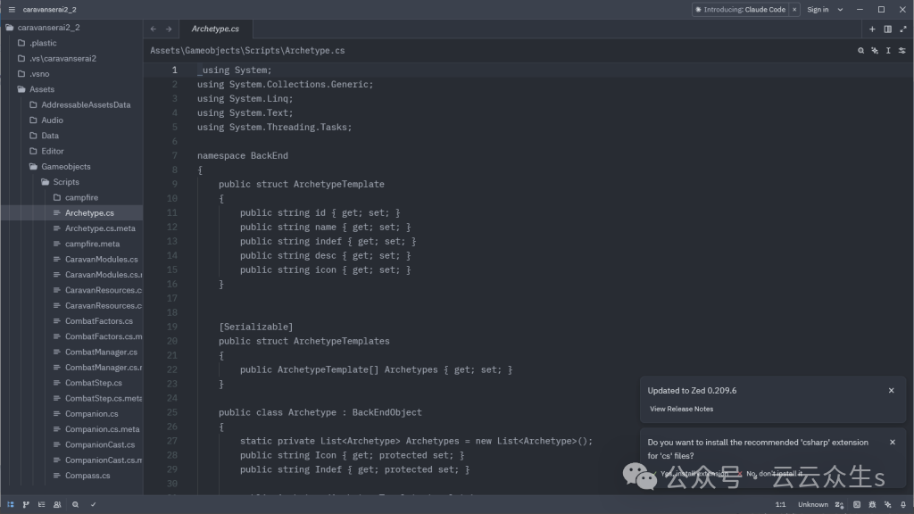Click the project name in title bar
Screen dimensions: 914x514
click(50, 9)
